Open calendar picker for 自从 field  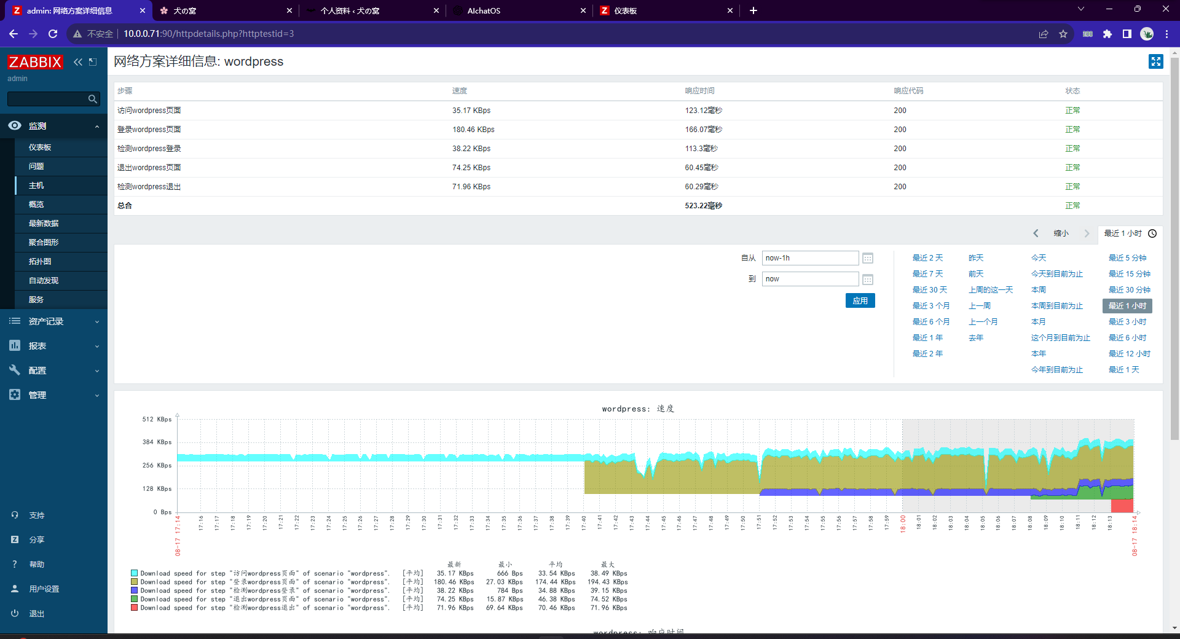868,258
